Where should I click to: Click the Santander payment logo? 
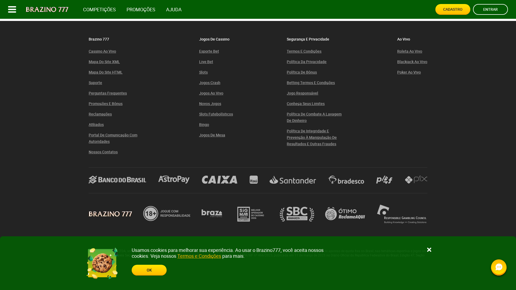click(293, 180)
